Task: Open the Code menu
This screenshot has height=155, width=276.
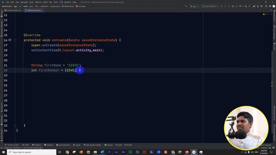Action: (31, 2)
